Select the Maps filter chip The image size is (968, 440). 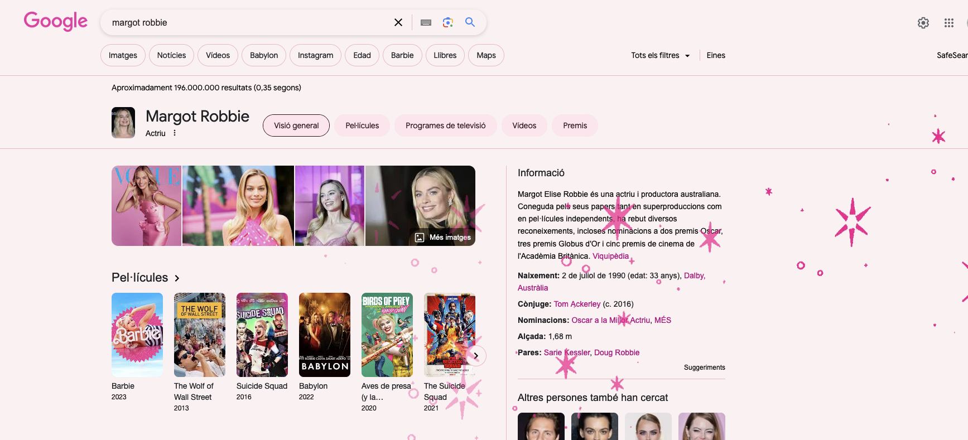click(486, 55)
